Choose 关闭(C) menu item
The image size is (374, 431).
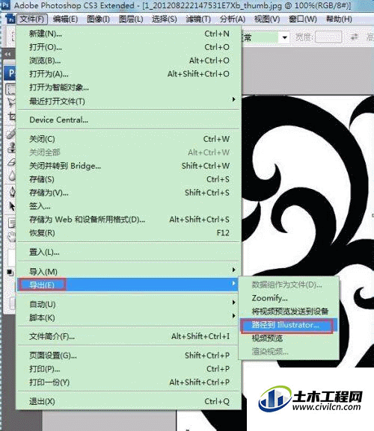point(129,139)
